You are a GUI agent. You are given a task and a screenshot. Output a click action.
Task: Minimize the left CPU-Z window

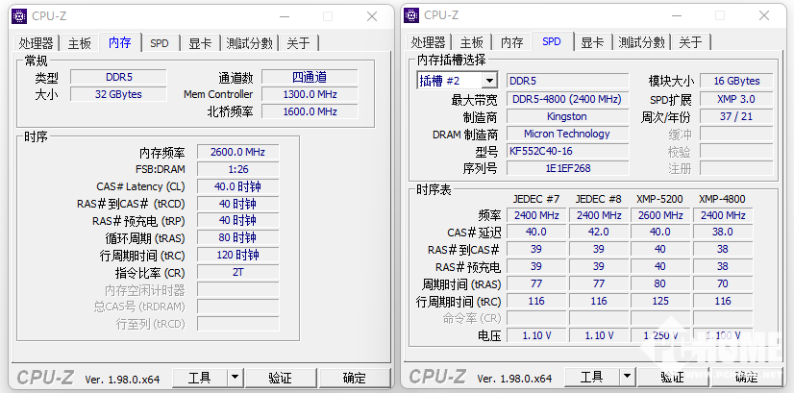283,16
